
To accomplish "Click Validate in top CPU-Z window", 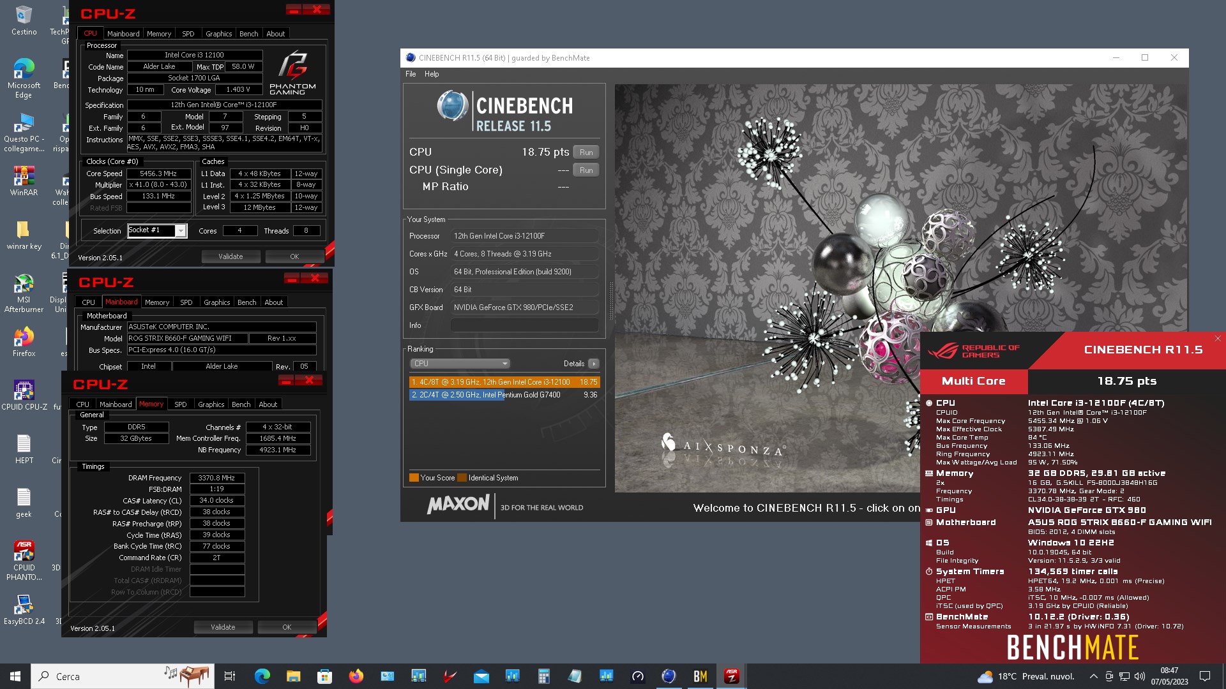I will [231, 256].
